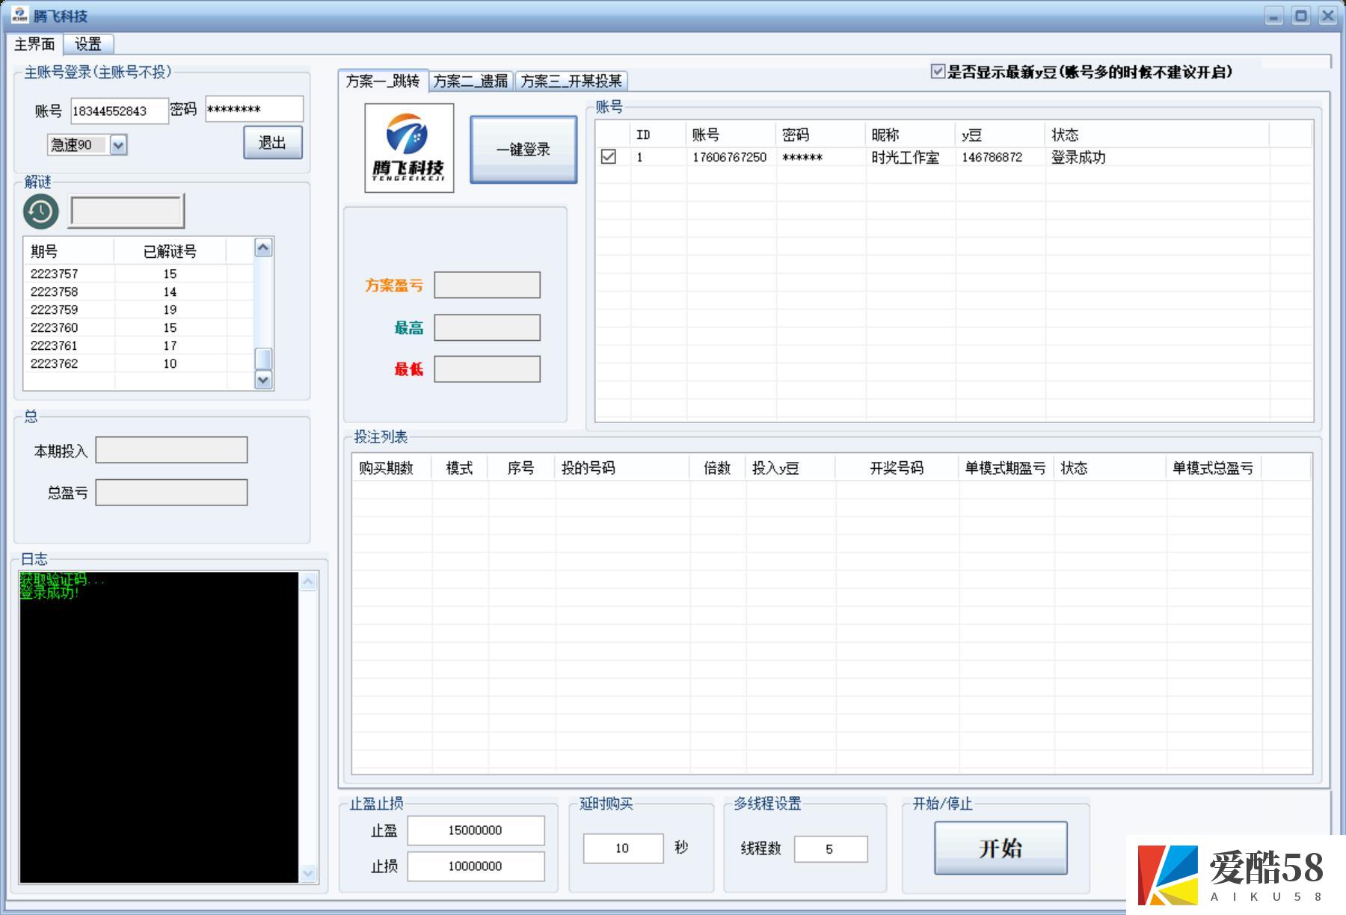Select 方案二_遗漏 tab

coord(471,81)
